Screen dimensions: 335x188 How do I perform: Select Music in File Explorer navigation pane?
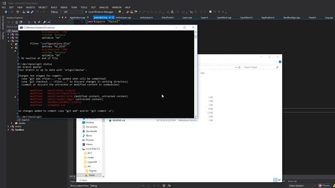click(x=89, y=136)
